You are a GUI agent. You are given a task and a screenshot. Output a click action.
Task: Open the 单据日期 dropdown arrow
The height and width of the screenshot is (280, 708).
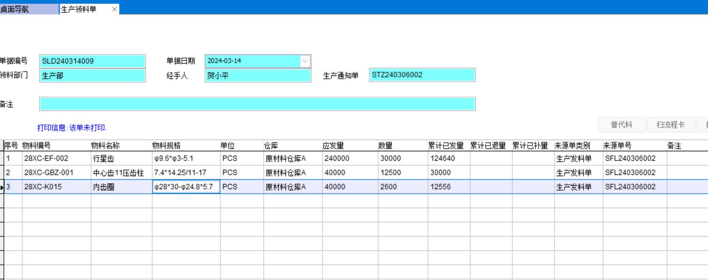(x=305, y=61)
